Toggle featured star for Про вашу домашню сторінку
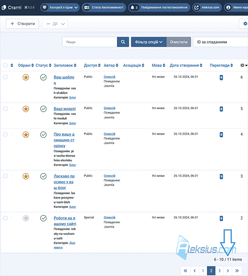 pos(26,135)
